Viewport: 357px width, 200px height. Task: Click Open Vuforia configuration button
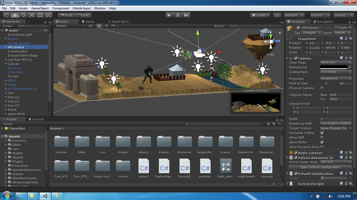(x=320, y=167)
